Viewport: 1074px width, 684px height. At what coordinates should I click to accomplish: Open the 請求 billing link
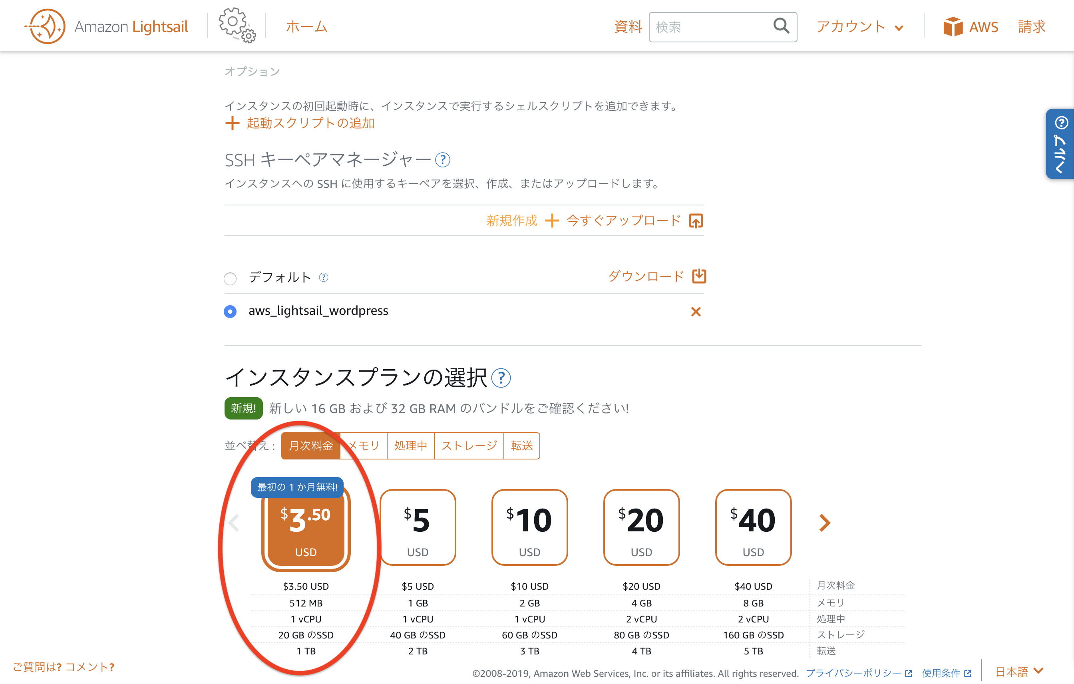[1032, 26]
